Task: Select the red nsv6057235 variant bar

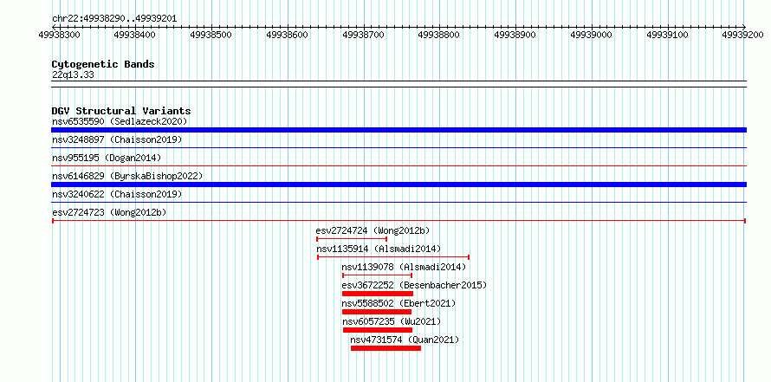Action: 378,330
